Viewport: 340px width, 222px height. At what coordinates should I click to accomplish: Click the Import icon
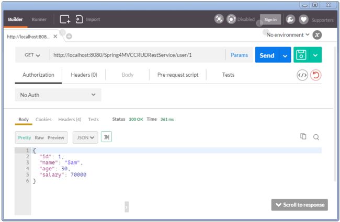click(x=79, y=19)
